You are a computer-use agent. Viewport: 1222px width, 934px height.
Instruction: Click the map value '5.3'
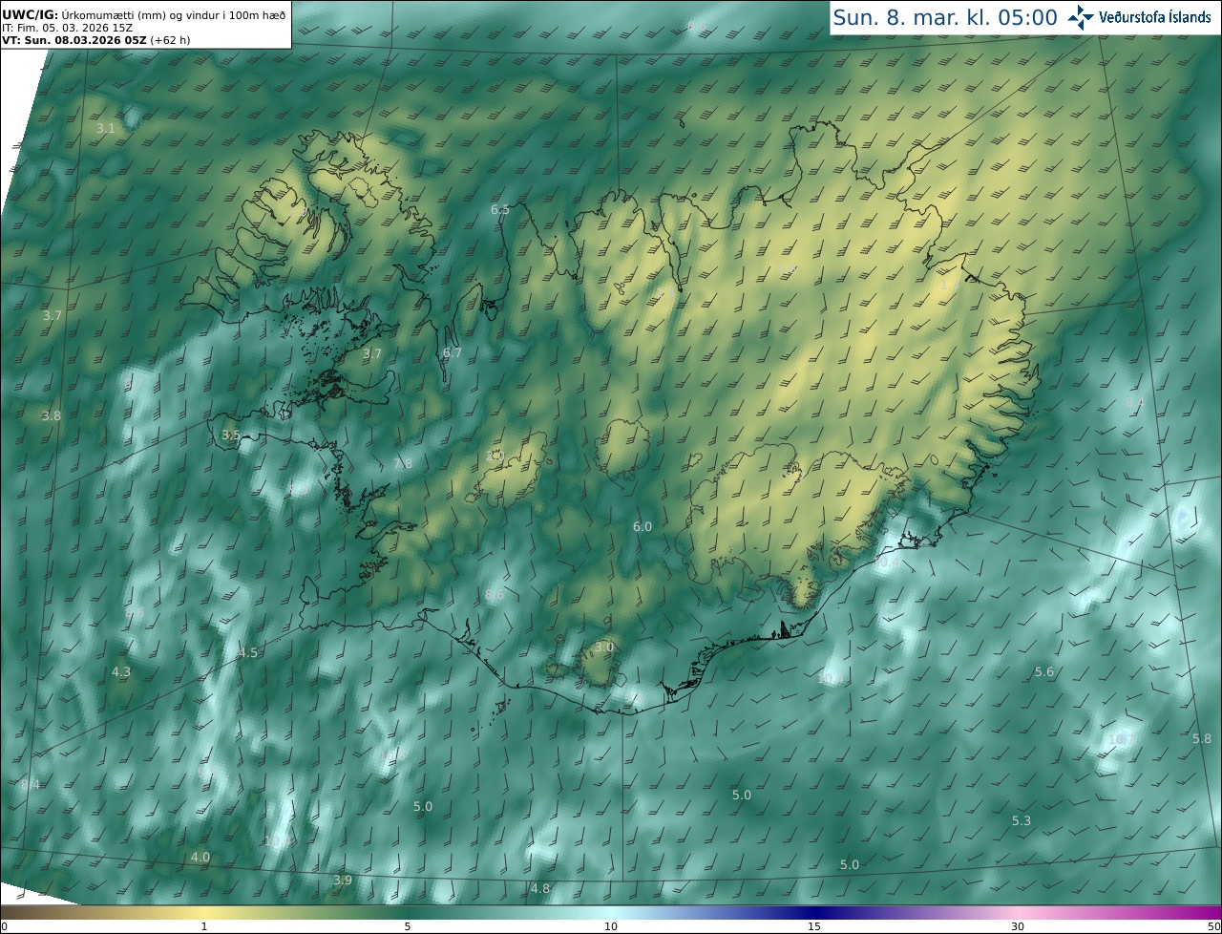tap(1022, 820)
